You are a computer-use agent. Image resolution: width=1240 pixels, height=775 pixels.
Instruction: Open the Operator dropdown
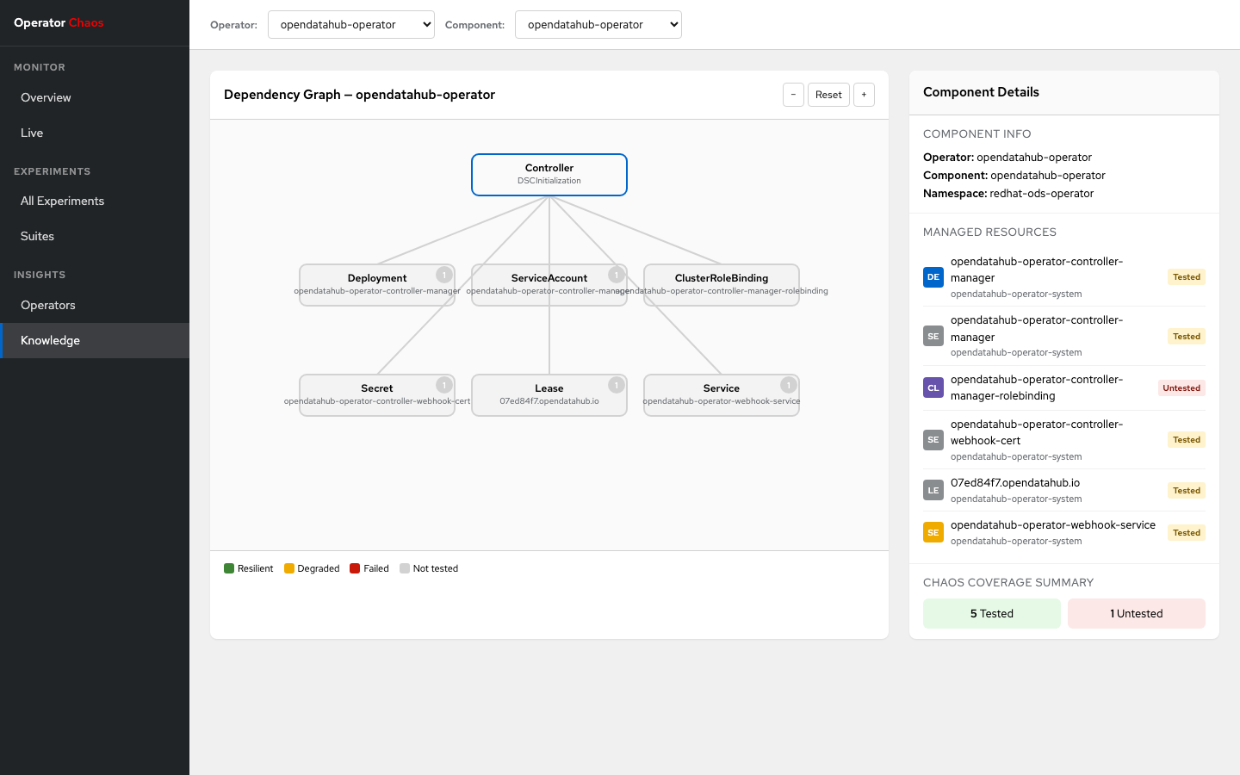[x=350, y=25]
